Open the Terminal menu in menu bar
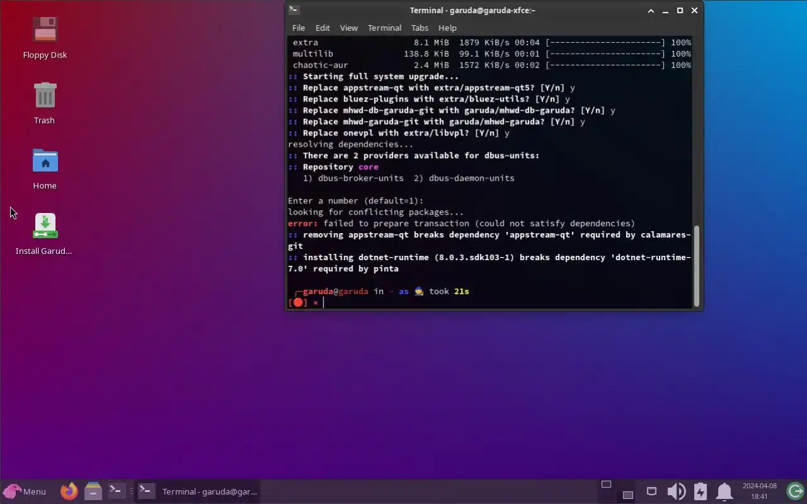Screen dimensions: 807x504 pos(384,28)
